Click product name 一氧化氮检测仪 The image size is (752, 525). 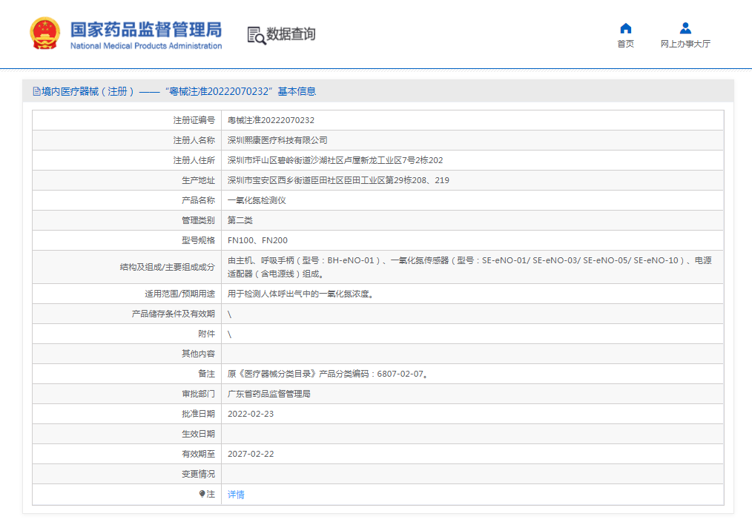pos(256,200)
